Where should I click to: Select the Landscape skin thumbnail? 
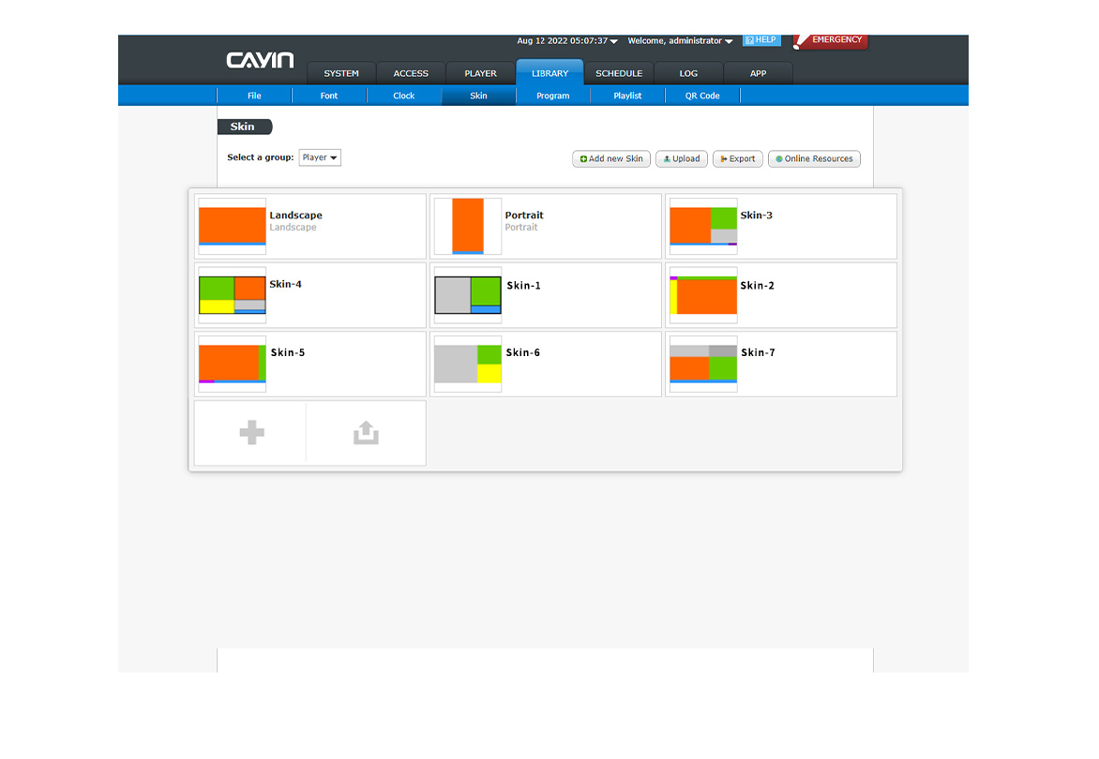(232, 226)
